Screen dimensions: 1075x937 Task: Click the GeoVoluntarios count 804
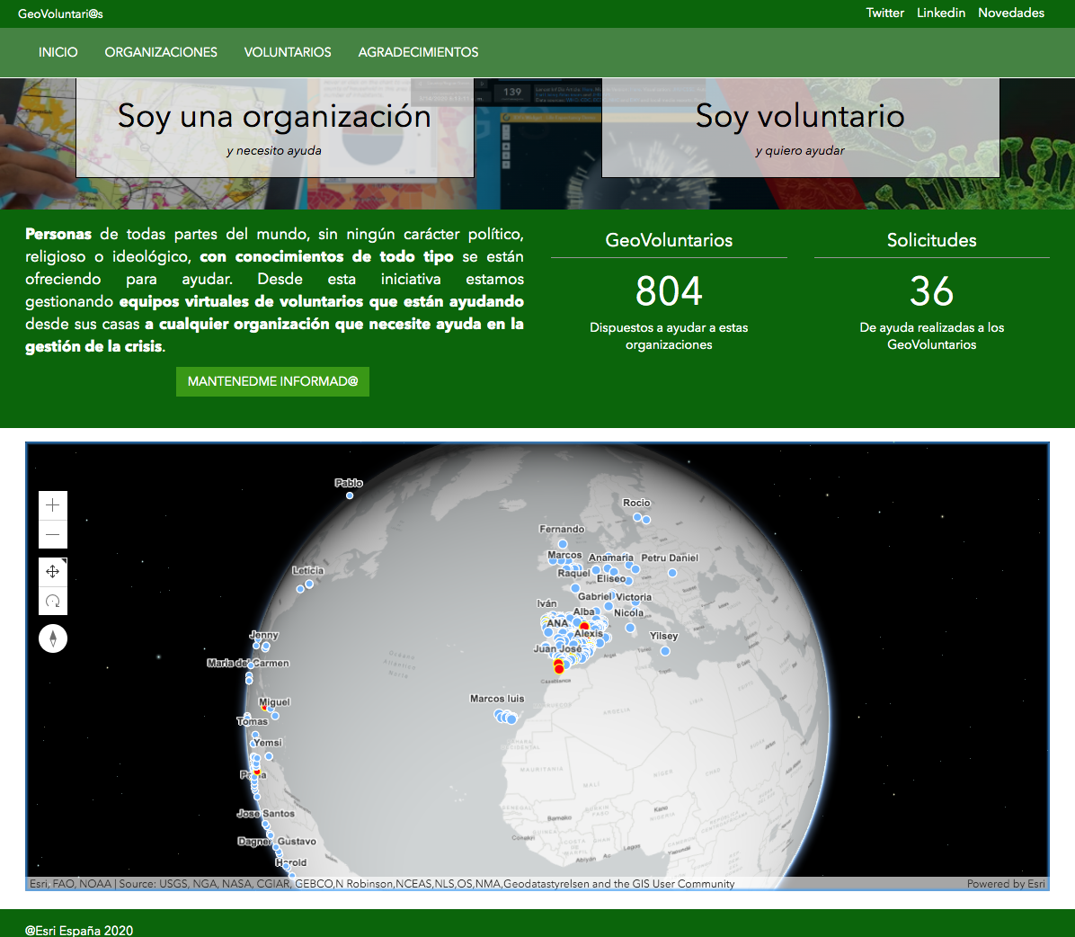click(669, 290)
